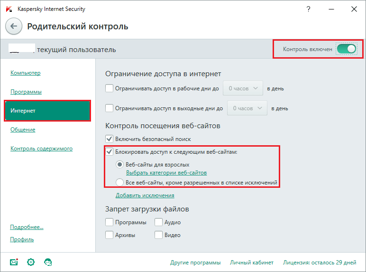Toggle the 'Контроль включен' switch
Screen dimensions: 366x272
346,49
